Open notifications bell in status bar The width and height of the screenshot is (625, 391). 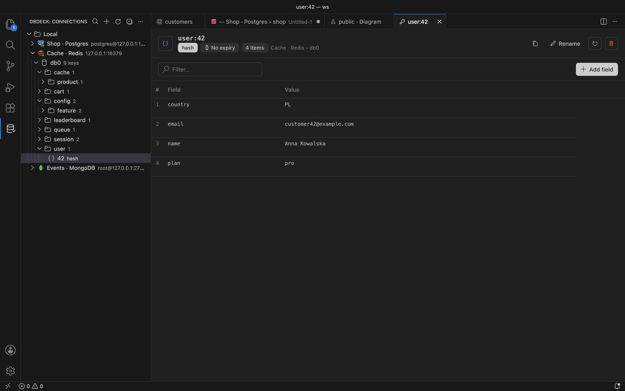tap(617, 386)
